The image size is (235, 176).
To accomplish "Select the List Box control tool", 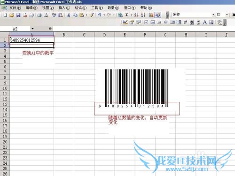I will pyautogui.click(x=172, y=23).
